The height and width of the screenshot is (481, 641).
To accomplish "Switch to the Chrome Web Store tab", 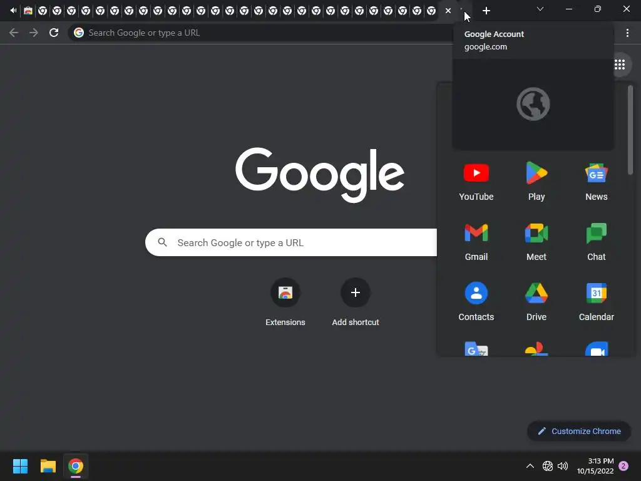I will 28,11.
